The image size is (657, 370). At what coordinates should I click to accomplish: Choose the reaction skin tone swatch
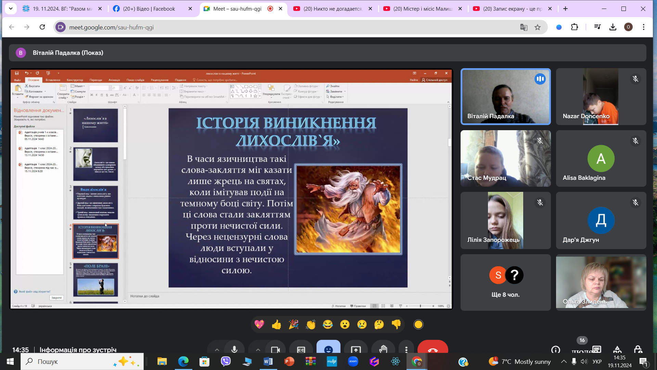click(x=418, y=324)
